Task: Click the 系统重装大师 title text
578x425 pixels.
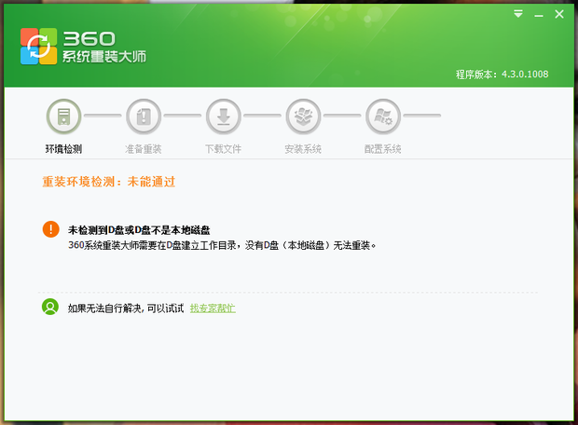Action: [x=104, y=57]
